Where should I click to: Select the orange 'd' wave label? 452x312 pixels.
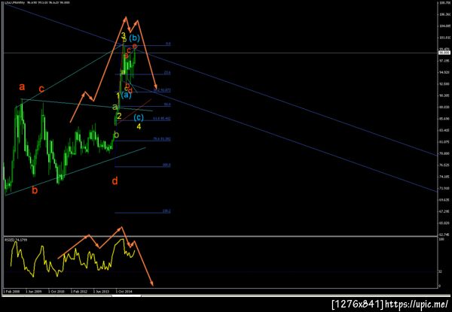coord(115,181)
